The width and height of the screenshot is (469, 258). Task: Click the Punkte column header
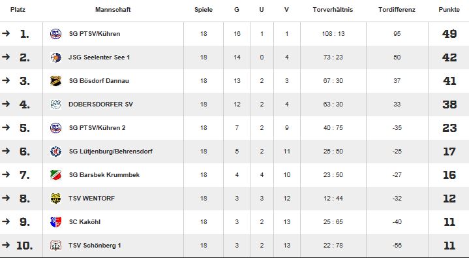(x=449, y=10)
